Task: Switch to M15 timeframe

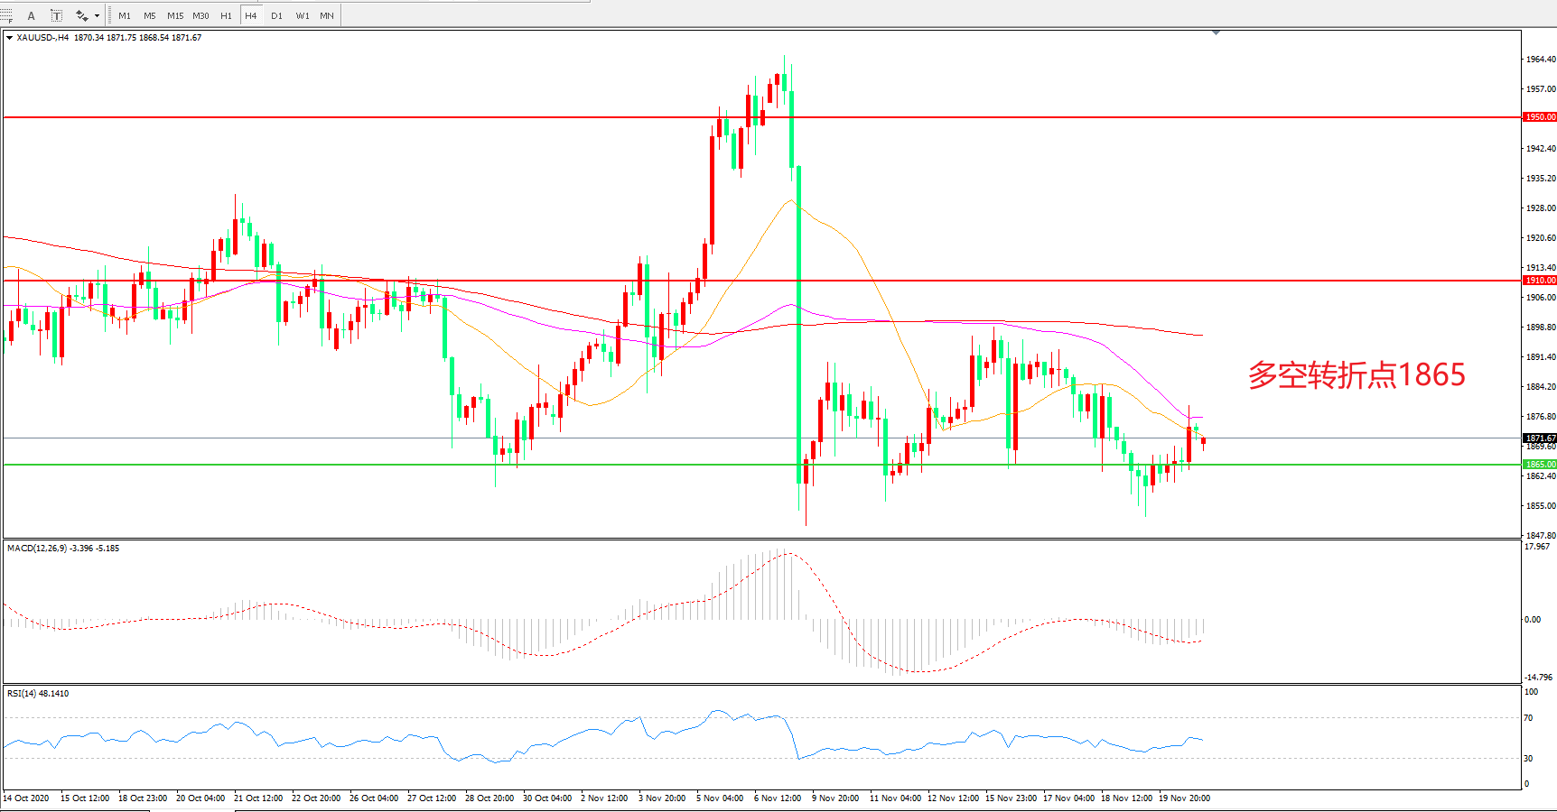Action: (174, 15)
